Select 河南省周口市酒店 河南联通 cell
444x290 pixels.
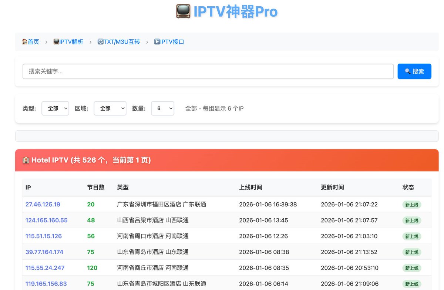(x=153, y=236)
